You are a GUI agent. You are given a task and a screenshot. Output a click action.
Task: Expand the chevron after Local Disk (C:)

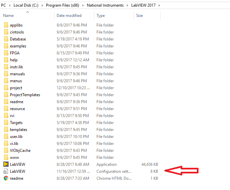pyautogui.click(x=42, y=5)
